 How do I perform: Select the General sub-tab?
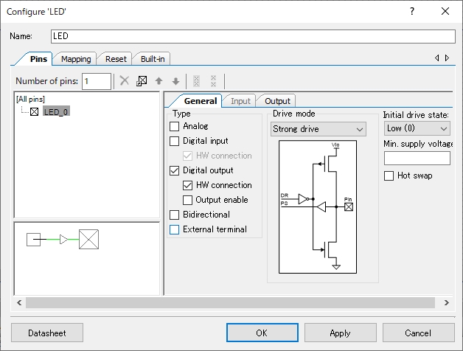(x=201, y=101)
